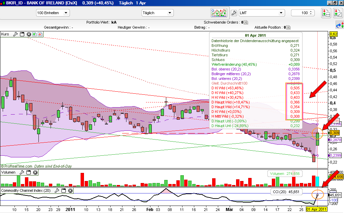The height and width of the screenshot is (213, 344).
Task: Click the ProRealTime.com copyright text
Action: tap(17, 166)
